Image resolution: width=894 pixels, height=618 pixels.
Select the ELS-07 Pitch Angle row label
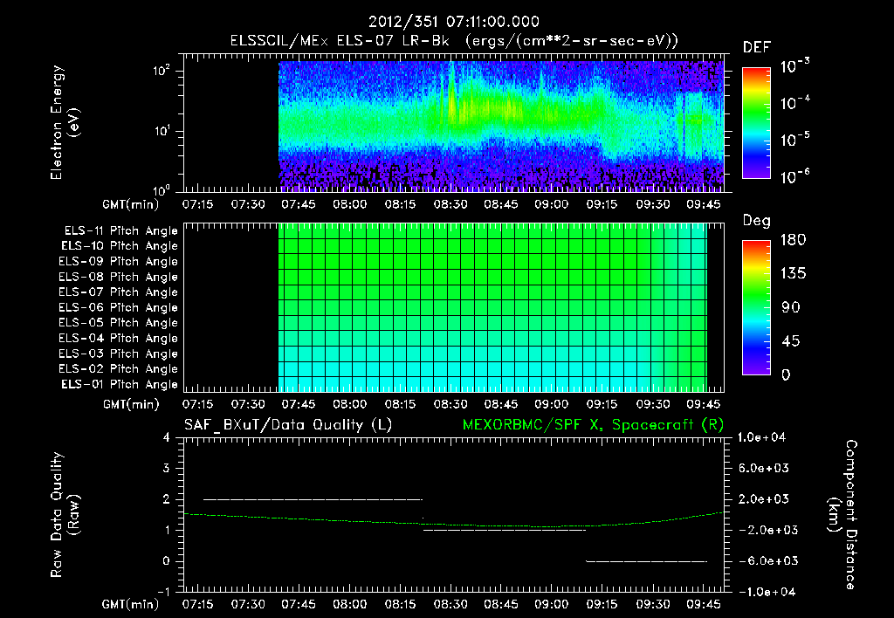tap(119, 292)
